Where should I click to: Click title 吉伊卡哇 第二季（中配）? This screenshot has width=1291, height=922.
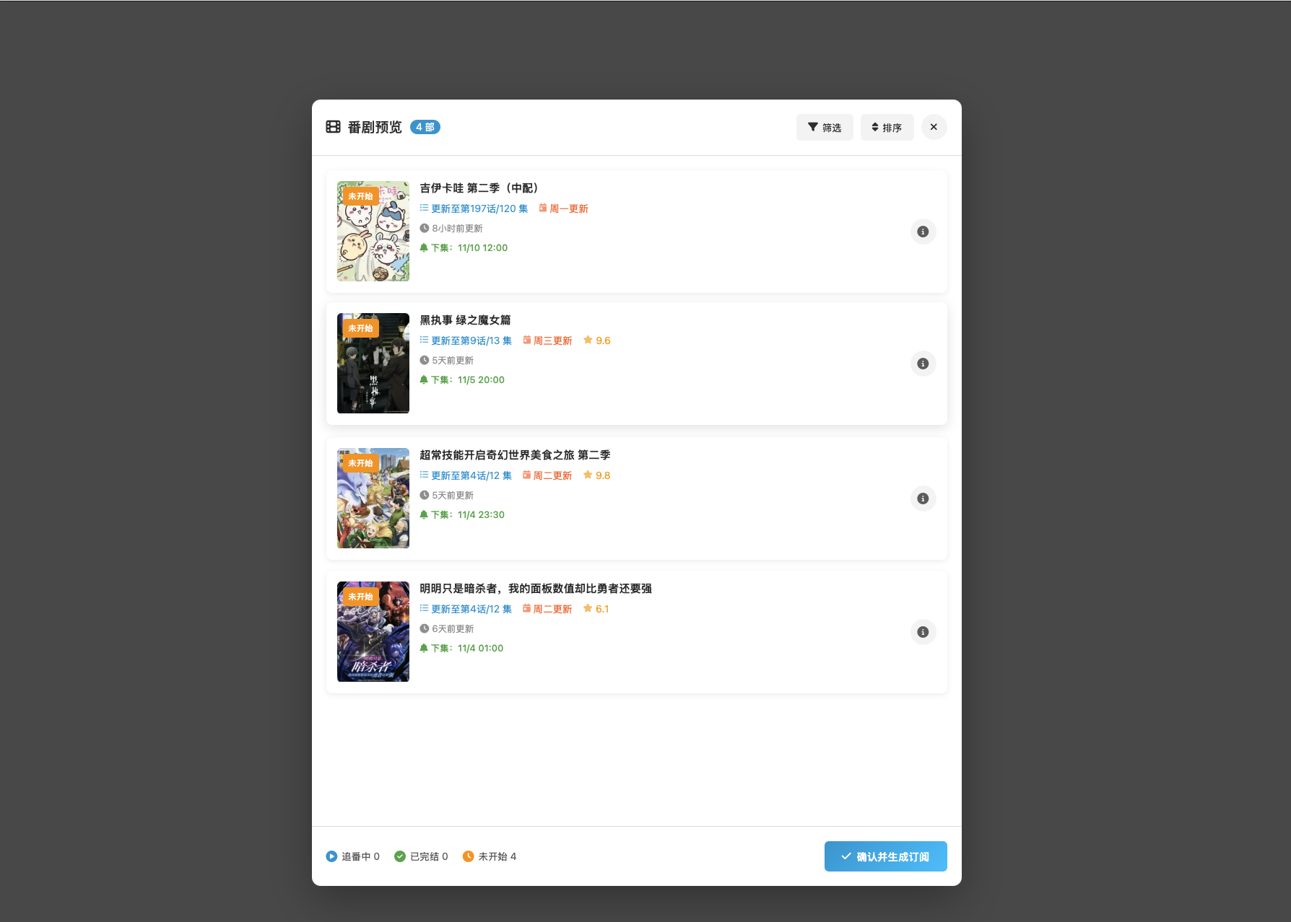[x=481, y=188]
